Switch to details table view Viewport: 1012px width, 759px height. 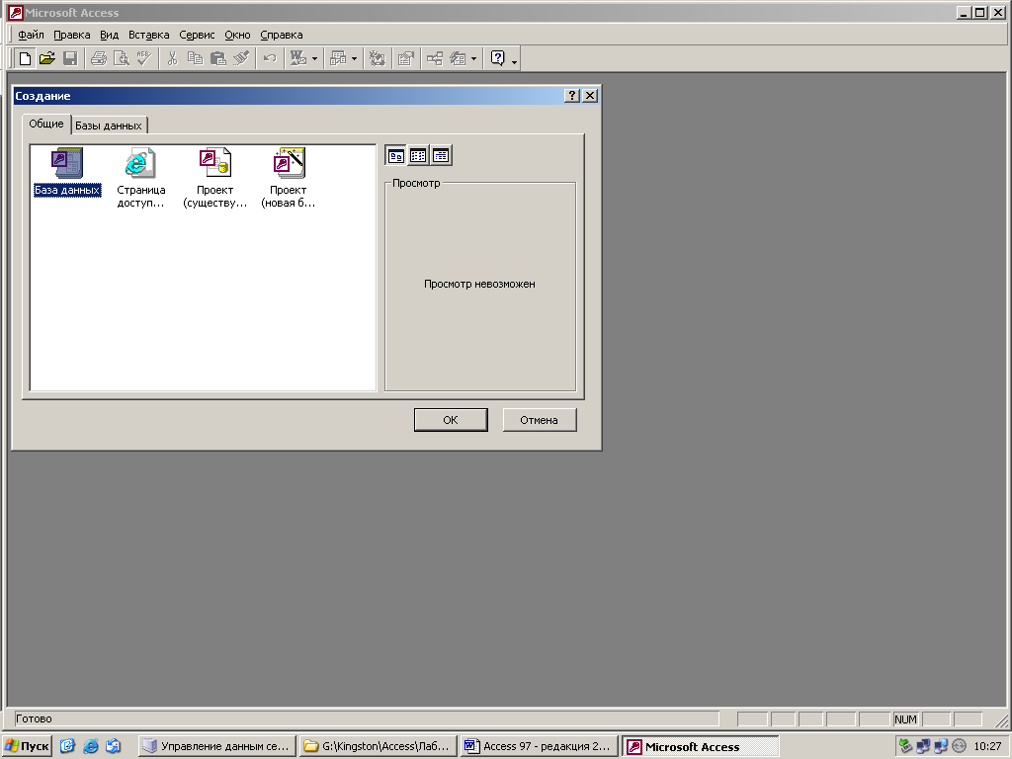click(441, 155)
